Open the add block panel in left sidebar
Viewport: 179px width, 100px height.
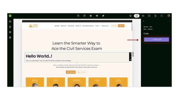coord(10,22)
